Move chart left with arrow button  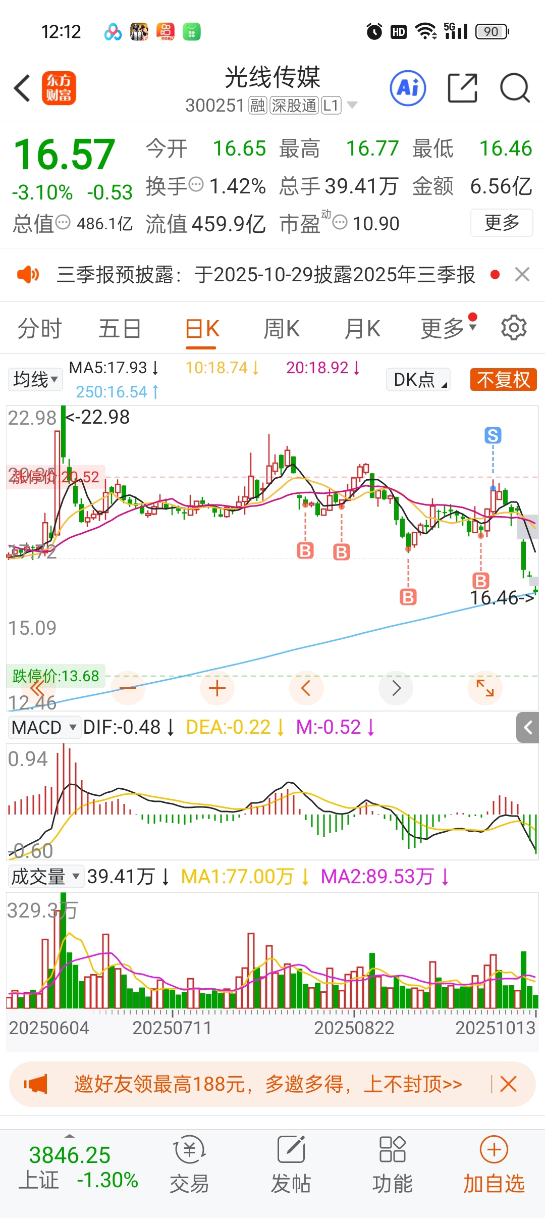click(306, 688)
